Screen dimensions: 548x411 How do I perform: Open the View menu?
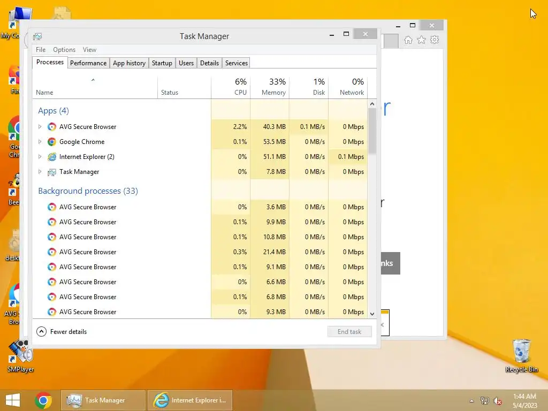89,50
